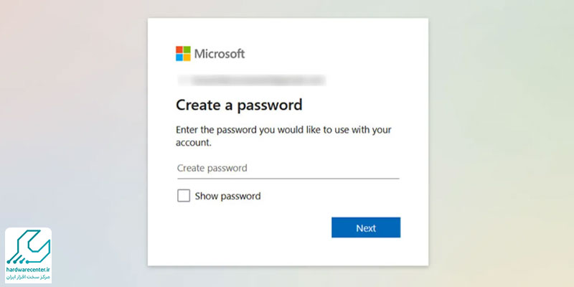574x287 pixels.
Task: Click the blue Next button
Action: [366, 227]
